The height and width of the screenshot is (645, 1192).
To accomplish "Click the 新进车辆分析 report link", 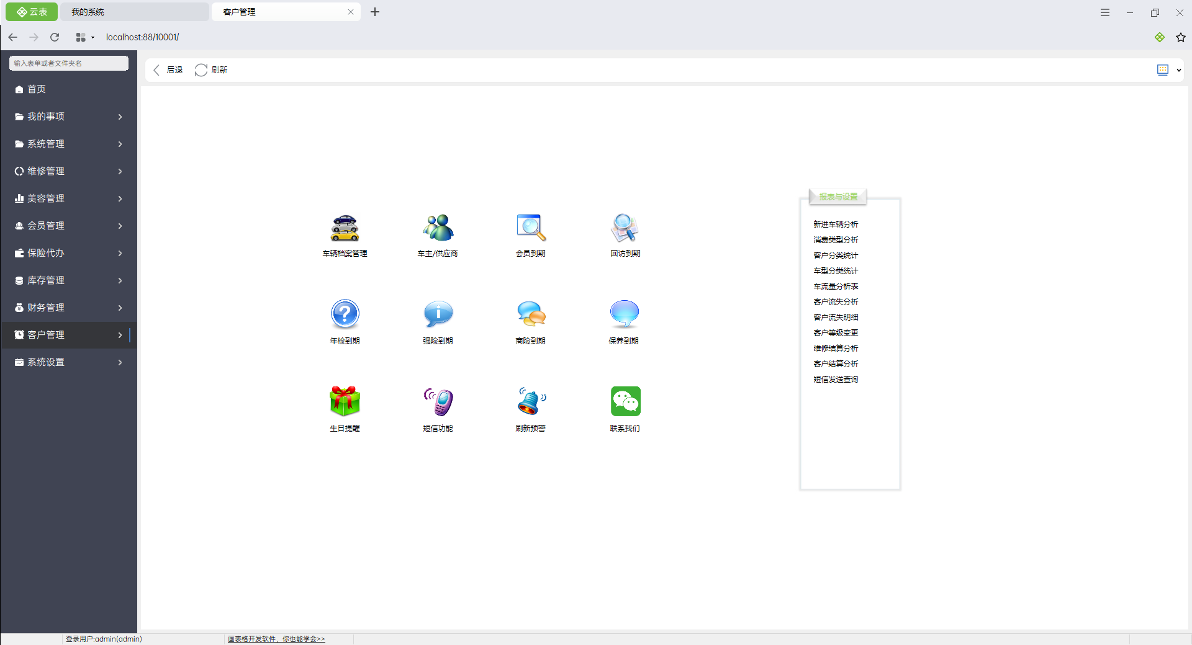I will (x=836, y=225).
